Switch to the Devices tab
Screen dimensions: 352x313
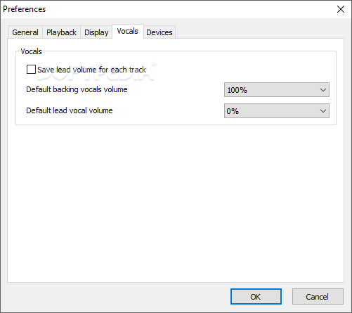(159, 32)
